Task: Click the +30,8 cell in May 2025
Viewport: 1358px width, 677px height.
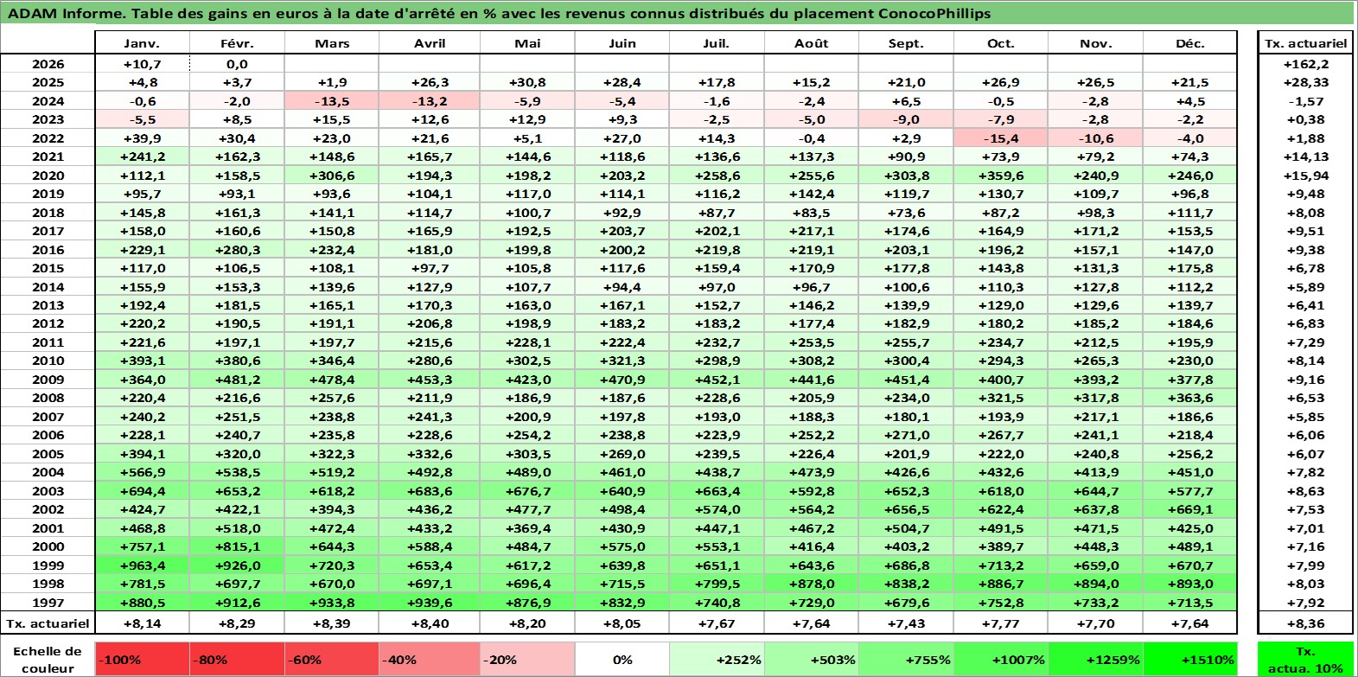Action: click(x=527, y=82)
